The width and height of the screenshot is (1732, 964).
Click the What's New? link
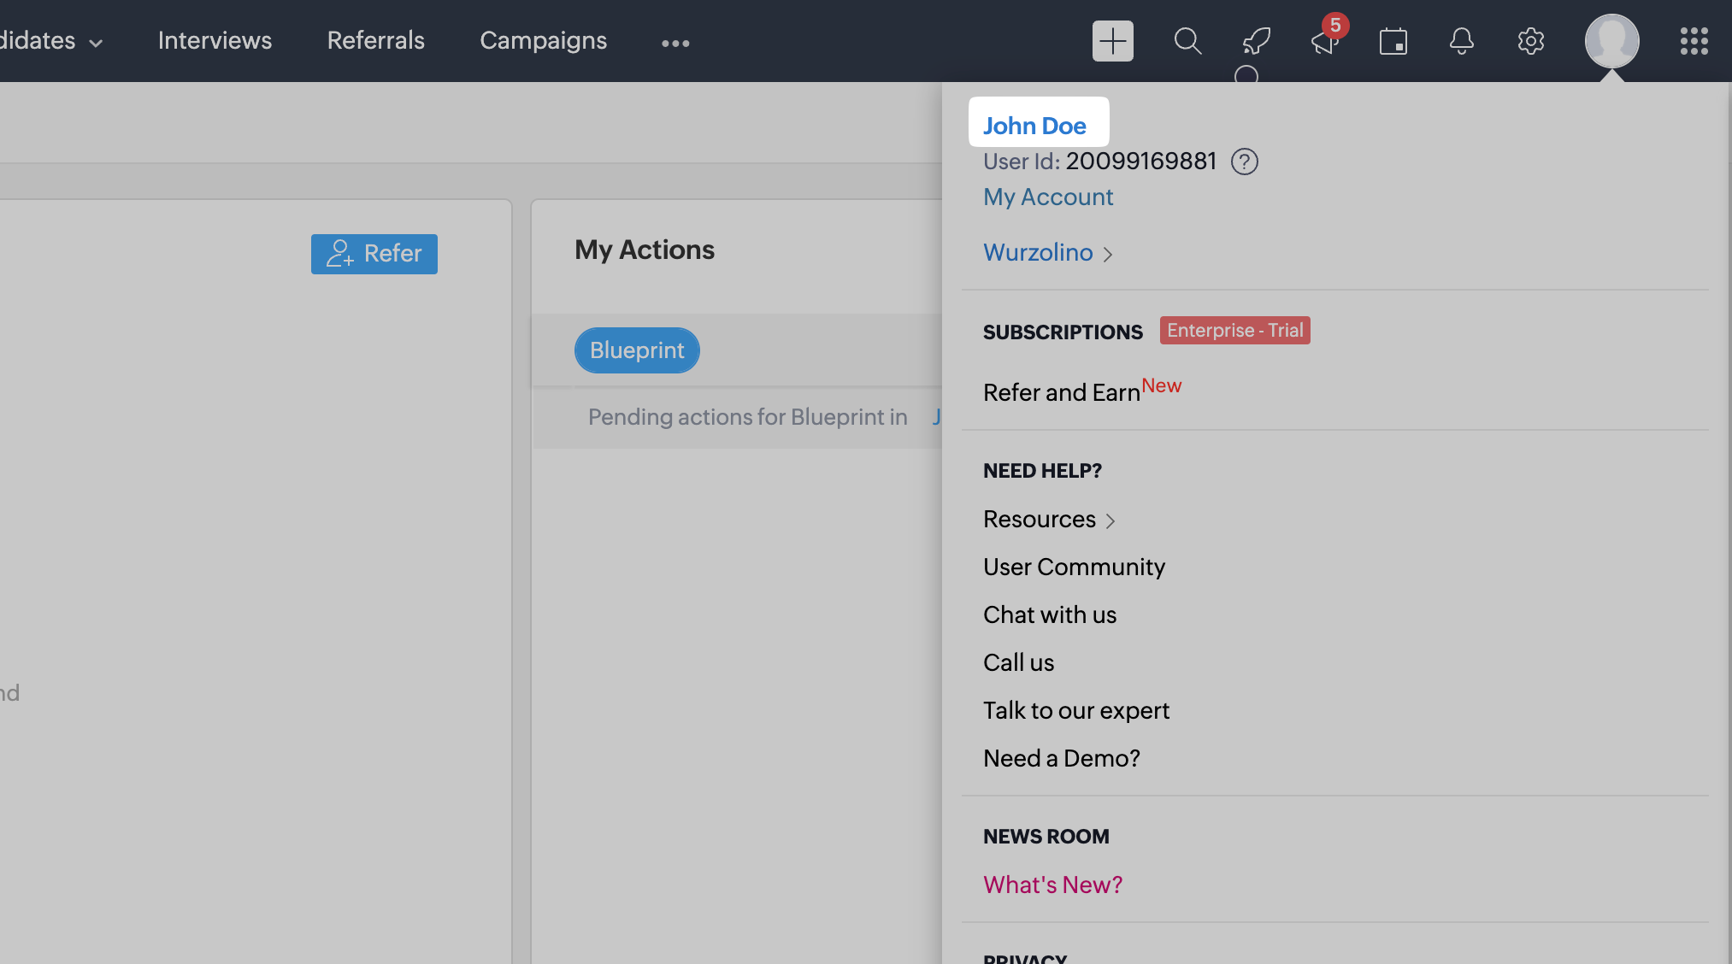point(1052,885)
